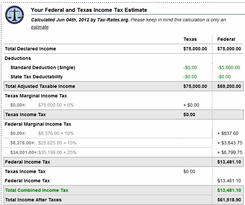Screen dimensions: 245x205
Task: Click the Total Declared Income row label
Action: tap(30, 49)
